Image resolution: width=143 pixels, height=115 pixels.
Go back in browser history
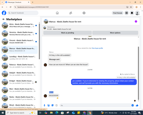3,7
